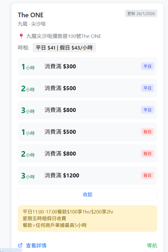Click the 假日 tag on the 1小時 $500 row
168x252 pixels.
pos(147,132)
